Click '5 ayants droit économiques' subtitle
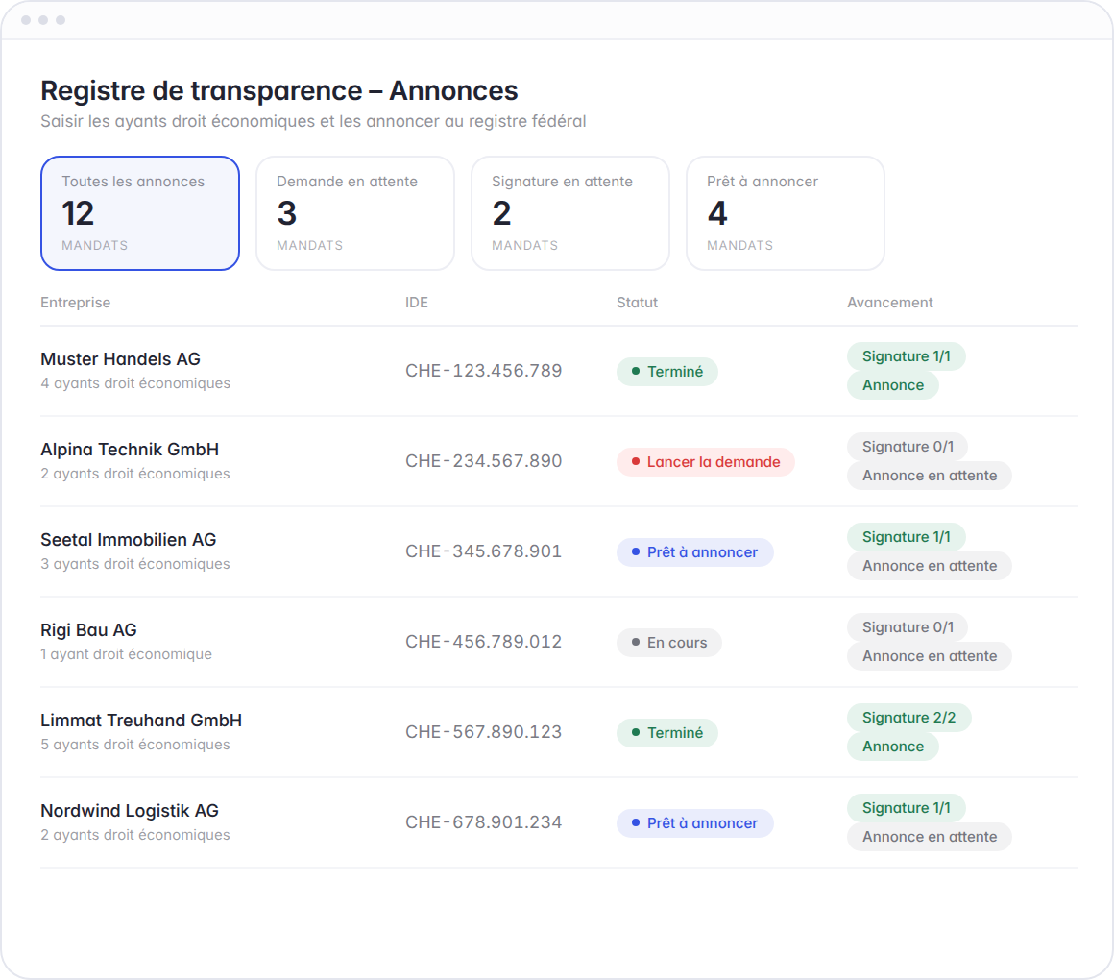The height and width of the screenshot is (980, 1114). 135,744
